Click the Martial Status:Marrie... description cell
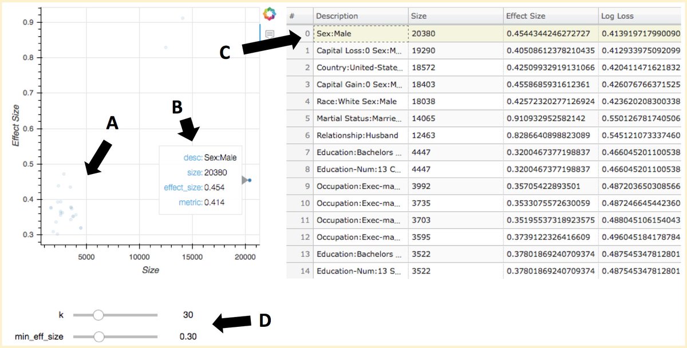The width and height of the screenshot is (687, 348). pyautogui.click(x=360, y=118)
